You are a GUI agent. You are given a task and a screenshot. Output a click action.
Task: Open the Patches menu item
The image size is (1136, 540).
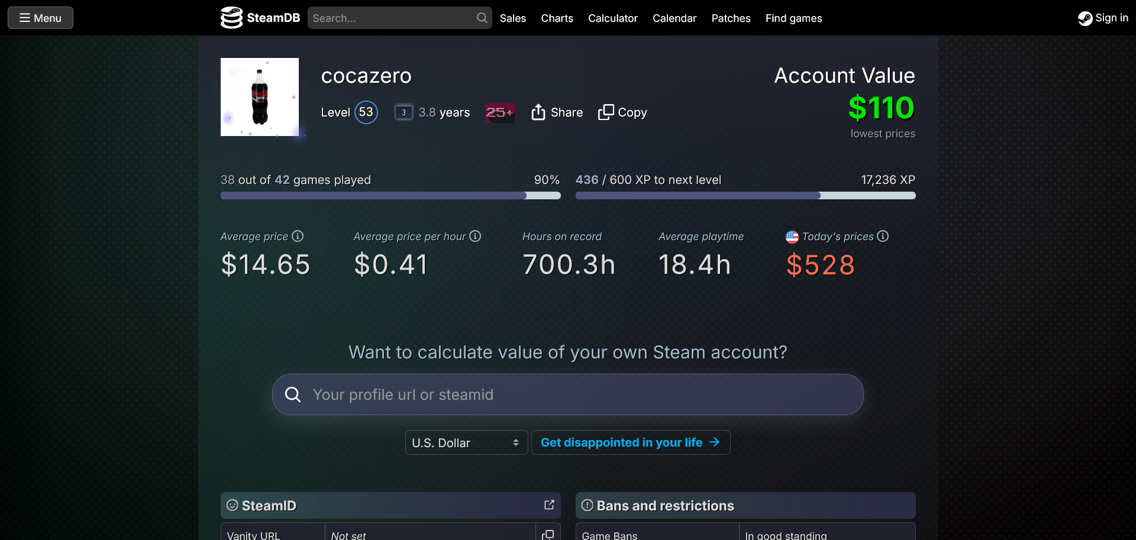coord(731,18)
